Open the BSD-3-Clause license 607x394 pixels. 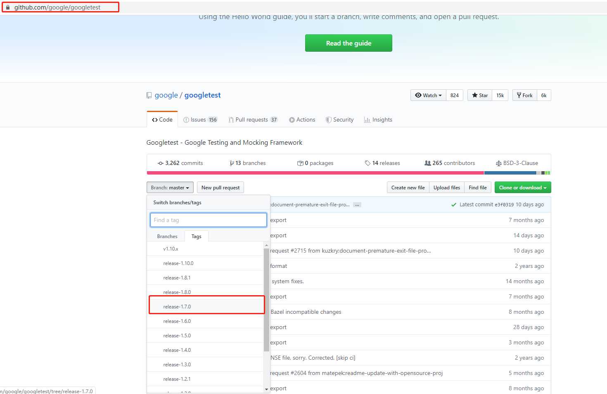tap(517, 163)
